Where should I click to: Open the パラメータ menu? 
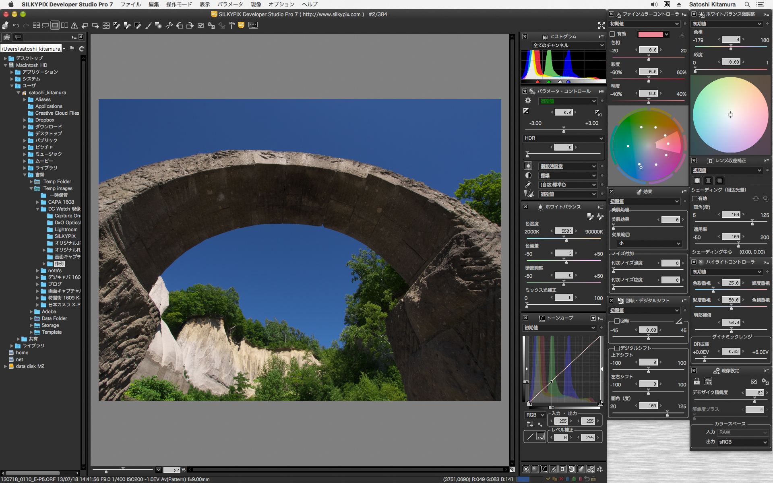[x=230, y=4]
